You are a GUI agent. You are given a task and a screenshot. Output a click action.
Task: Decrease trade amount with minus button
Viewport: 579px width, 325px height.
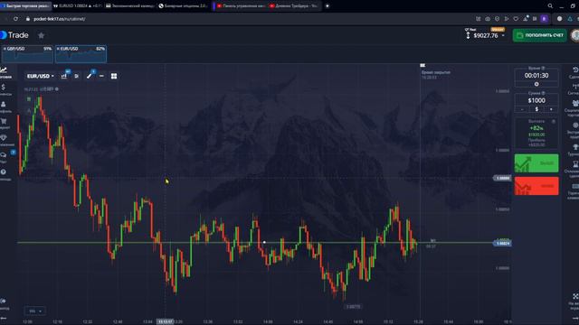coord(522,109)
